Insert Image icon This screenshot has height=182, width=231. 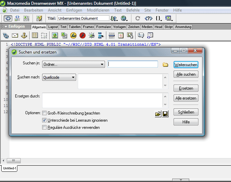coord(55,35)
